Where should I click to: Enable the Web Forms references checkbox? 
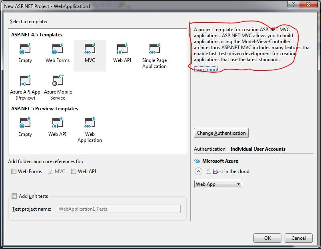(x=14, y=171)
